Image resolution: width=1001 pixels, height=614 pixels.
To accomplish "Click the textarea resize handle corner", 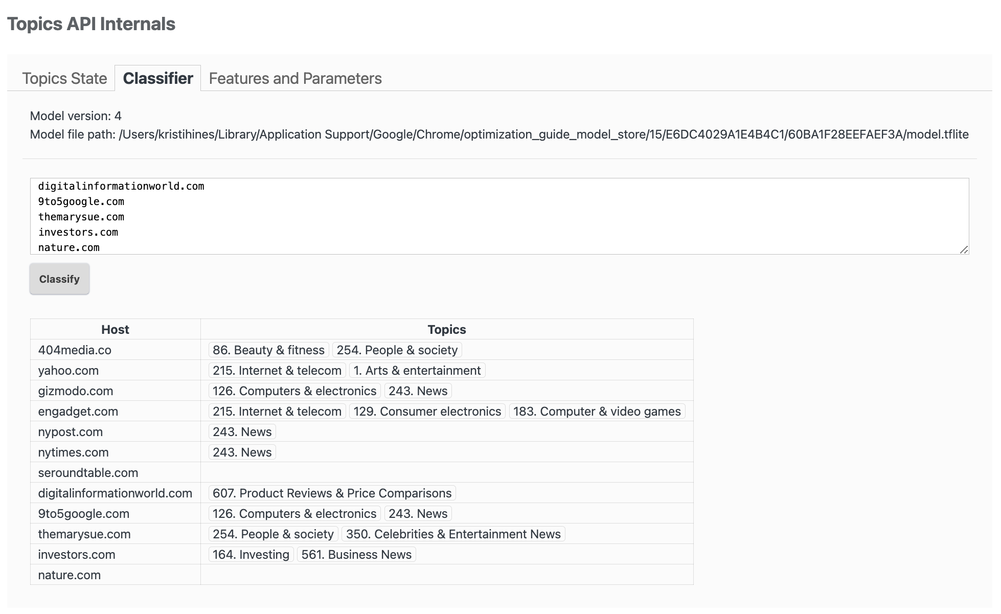I will tap(964, 249).
